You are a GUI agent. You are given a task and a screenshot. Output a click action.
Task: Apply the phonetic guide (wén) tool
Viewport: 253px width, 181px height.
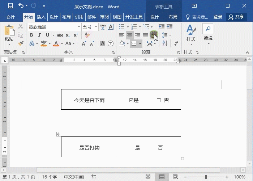(103, 27)
